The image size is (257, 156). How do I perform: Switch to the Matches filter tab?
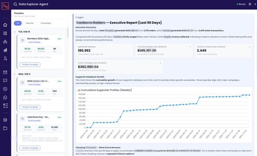coord(30,23)
